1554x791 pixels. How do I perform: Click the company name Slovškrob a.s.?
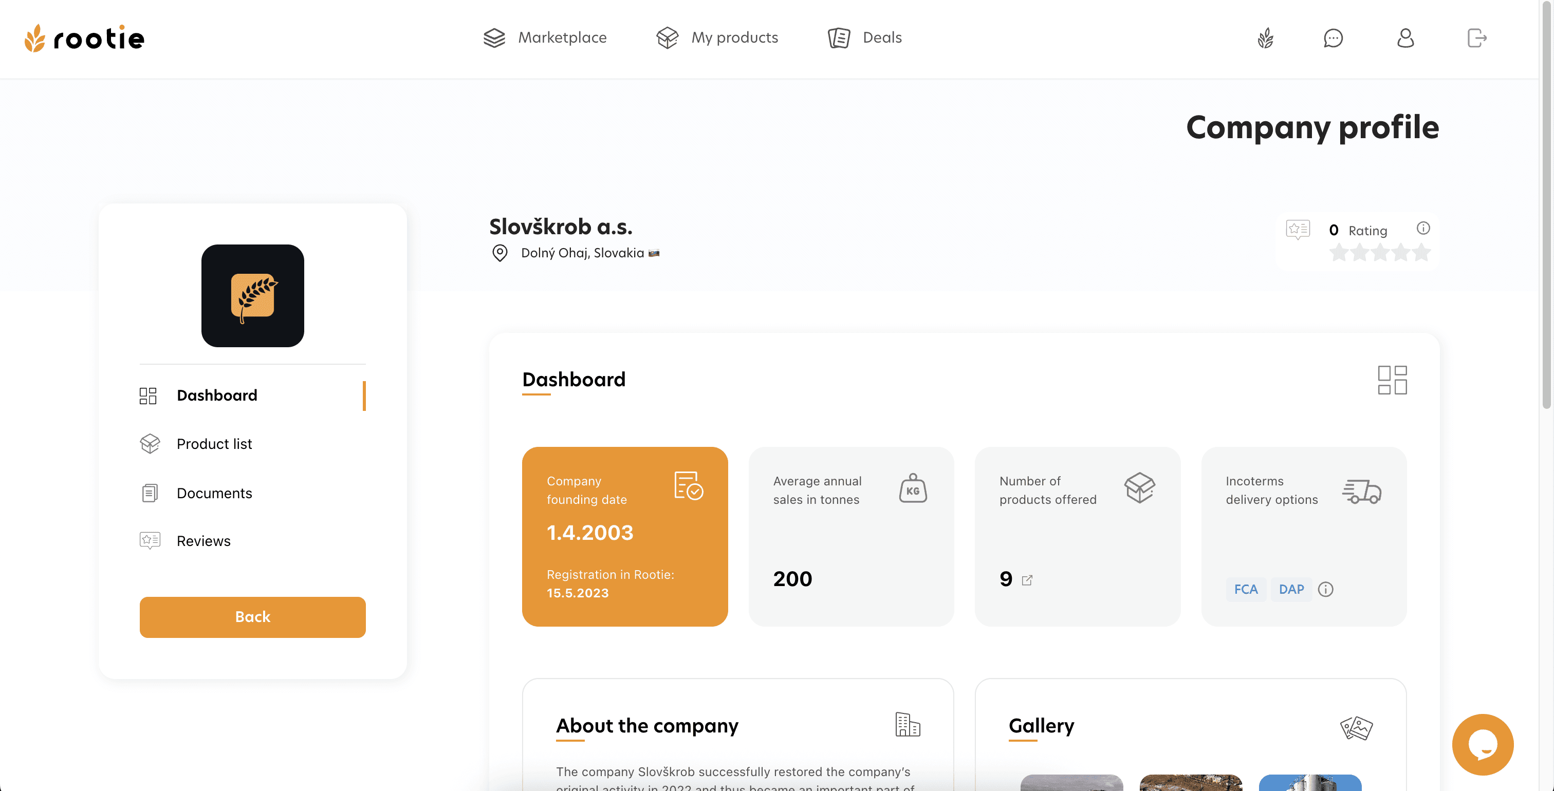click(x=561, y=227)
